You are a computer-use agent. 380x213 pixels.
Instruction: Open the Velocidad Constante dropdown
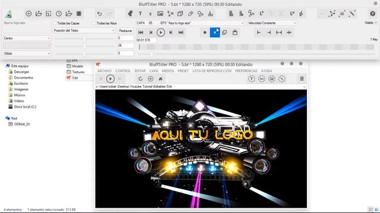pos(272,23)
